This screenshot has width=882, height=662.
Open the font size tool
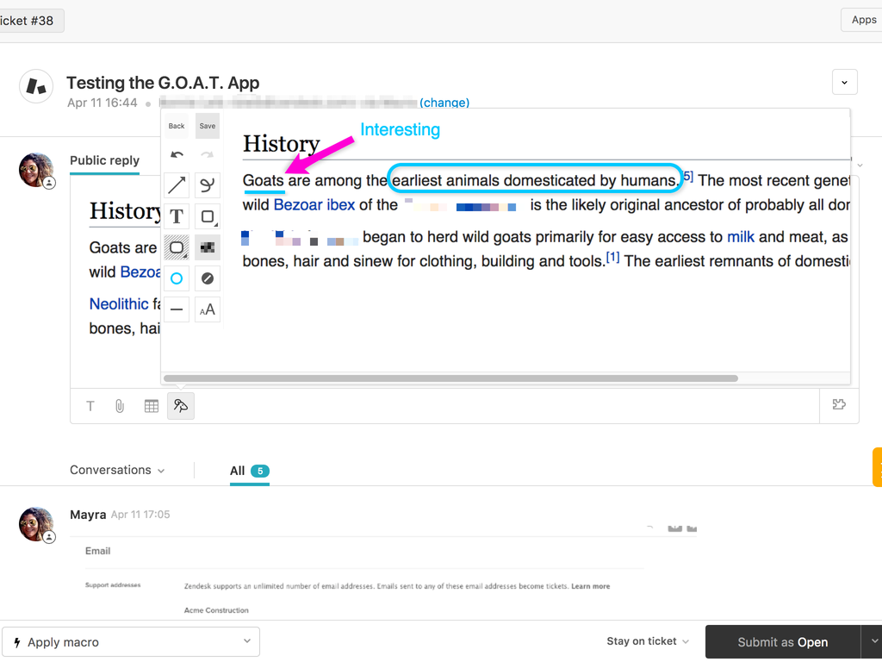click(207, 309)
